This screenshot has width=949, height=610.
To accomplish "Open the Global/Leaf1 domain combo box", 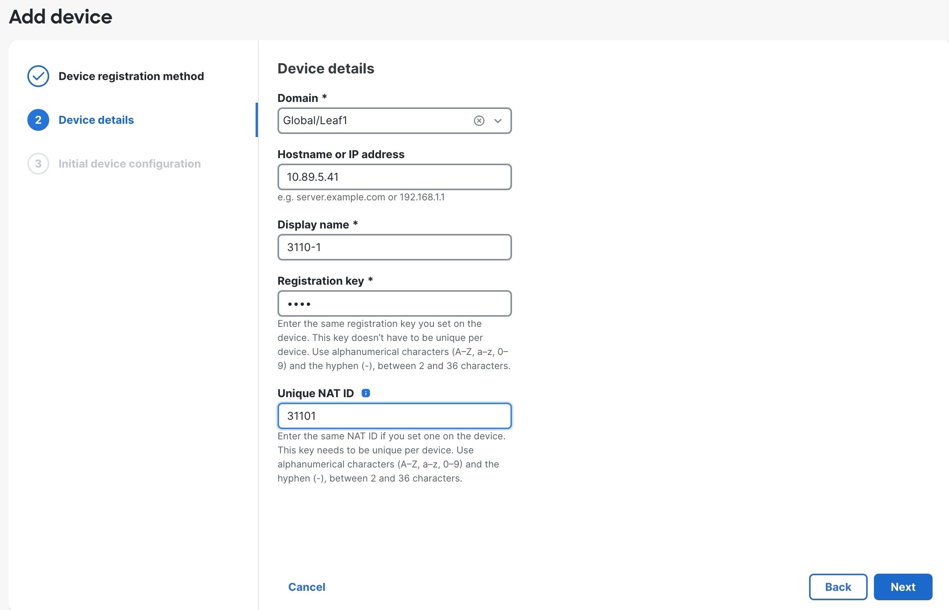I will (372, 121).
